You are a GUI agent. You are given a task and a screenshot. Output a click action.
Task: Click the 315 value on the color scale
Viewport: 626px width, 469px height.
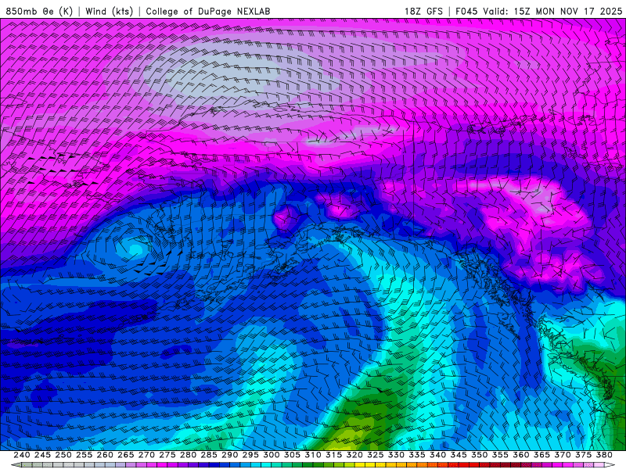[334, 455]
